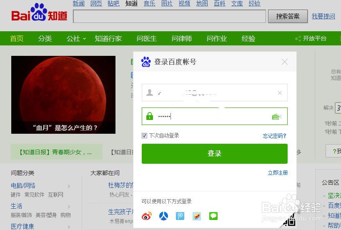341x230 pixels.
Task: Click the 常见软件 subcategory
Action: pyautogui.click(x=34, y=195)
